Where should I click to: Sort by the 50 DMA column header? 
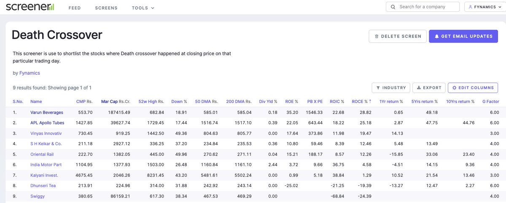pos(207,101)
